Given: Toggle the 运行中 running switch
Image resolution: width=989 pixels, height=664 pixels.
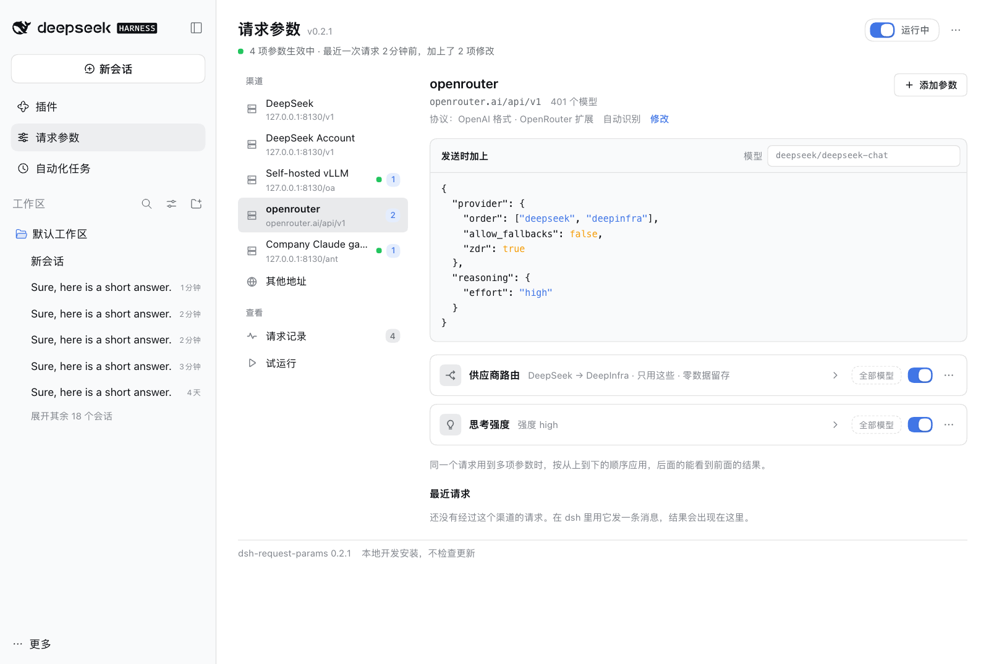Looking at the screenshot, I should coord(882,30).
